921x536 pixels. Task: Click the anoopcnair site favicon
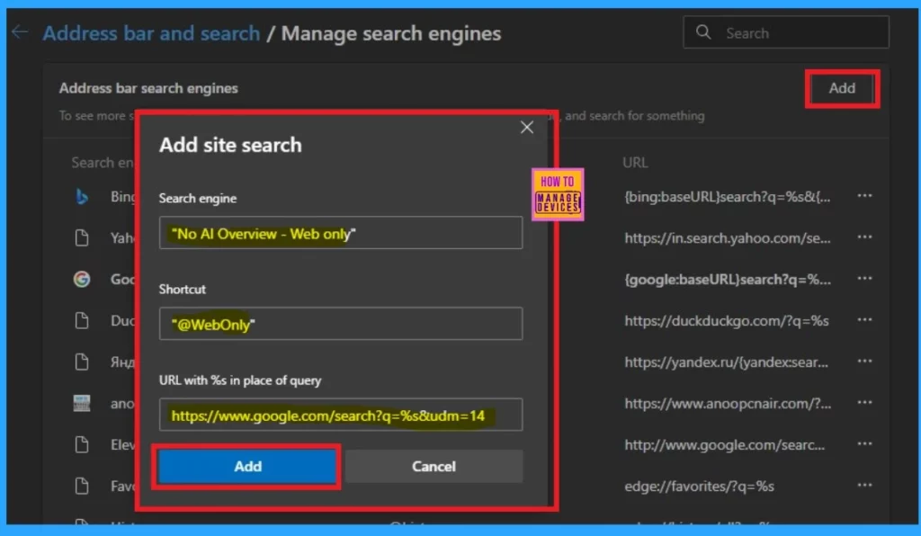(82, 403)
